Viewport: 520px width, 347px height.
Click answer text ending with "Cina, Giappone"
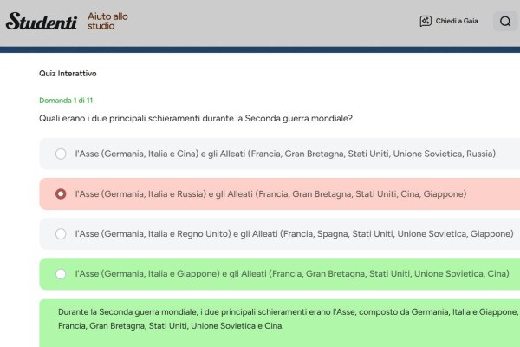[270, 194]
